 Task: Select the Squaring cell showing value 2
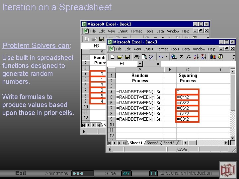point(188,91)
